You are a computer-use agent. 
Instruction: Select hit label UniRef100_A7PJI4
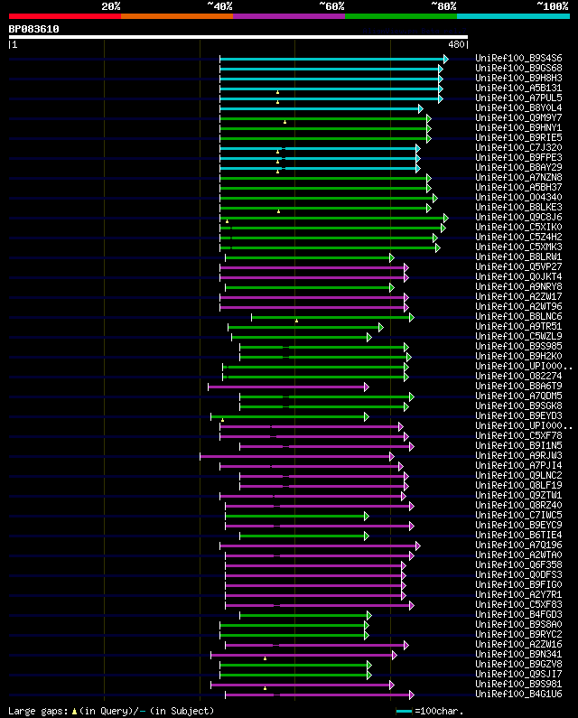tap(518, 465)
